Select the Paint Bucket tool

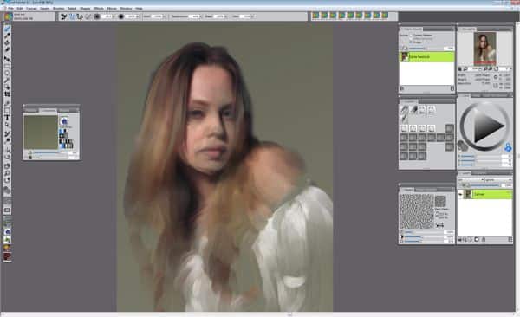(x=7, y=42)
